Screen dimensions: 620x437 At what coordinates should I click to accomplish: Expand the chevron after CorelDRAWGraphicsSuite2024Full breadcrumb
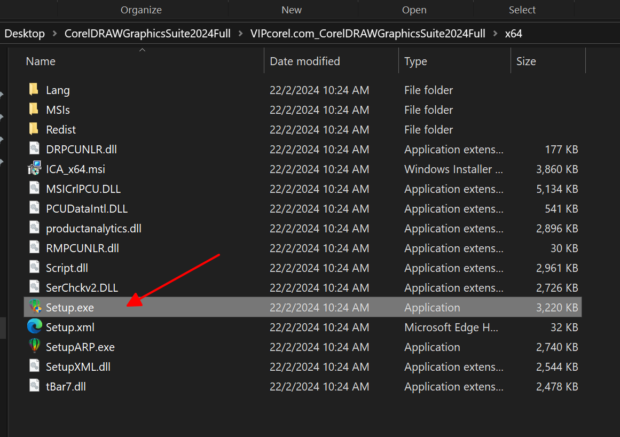tap(240, 34)
